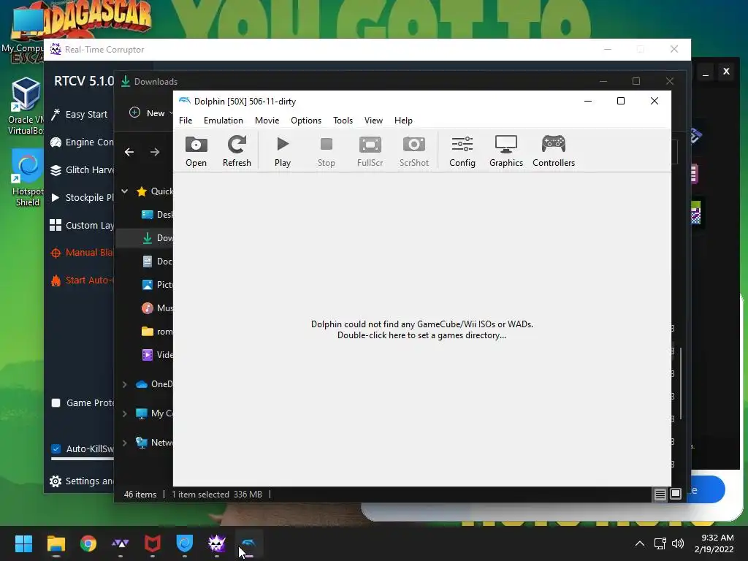Select Videos in Explorer navigation pane
The height and width of the screenshot is (561, 748).
[x=158, y=355]
